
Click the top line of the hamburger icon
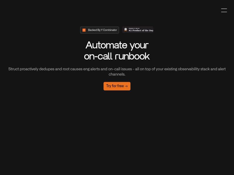pos(224,9)
